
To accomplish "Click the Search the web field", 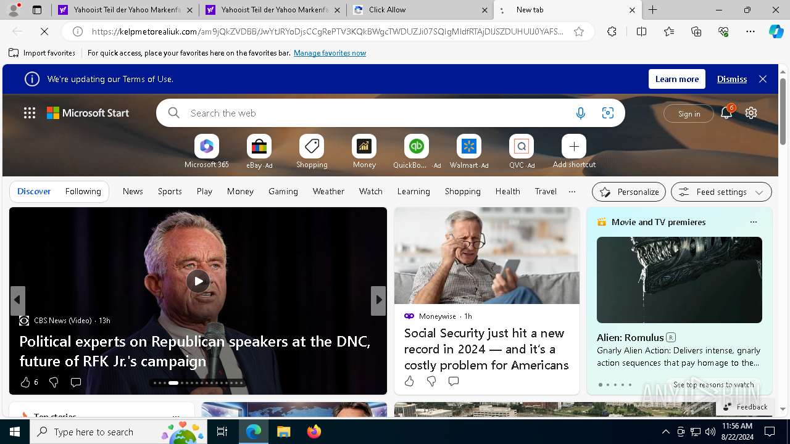I will (x=376, y=113).
